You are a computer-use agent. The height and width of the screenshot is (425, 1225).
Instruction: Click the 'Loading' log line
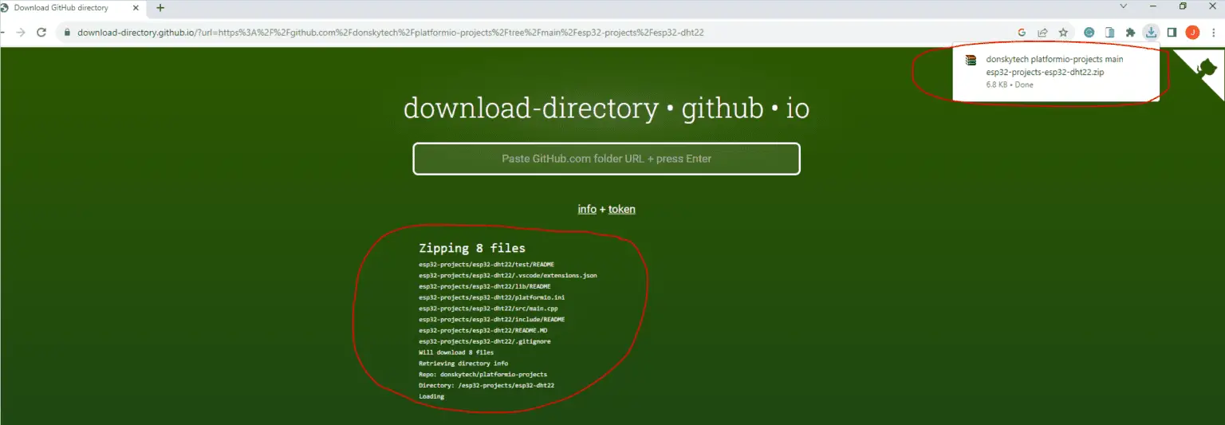tap(431, 396)
